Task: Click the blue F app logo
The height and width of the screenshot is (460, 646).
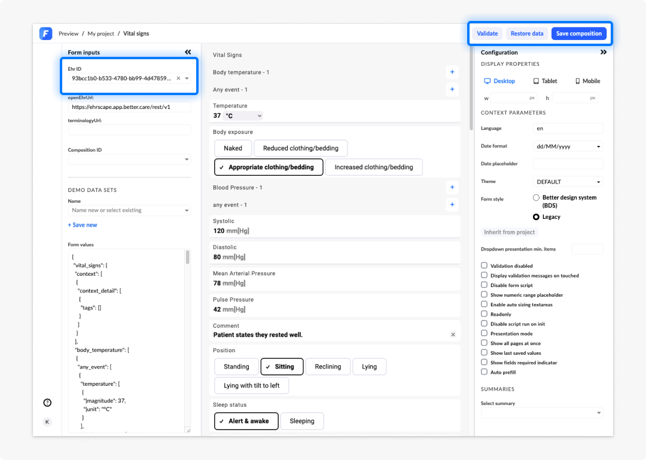Action: (x=45, y=33)
